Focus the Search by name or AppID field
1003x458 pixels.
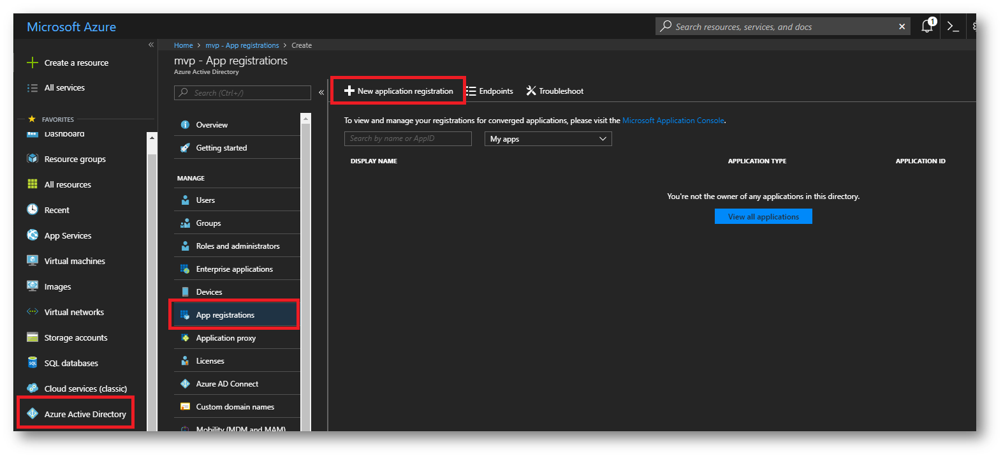click(x=408, y=138)
